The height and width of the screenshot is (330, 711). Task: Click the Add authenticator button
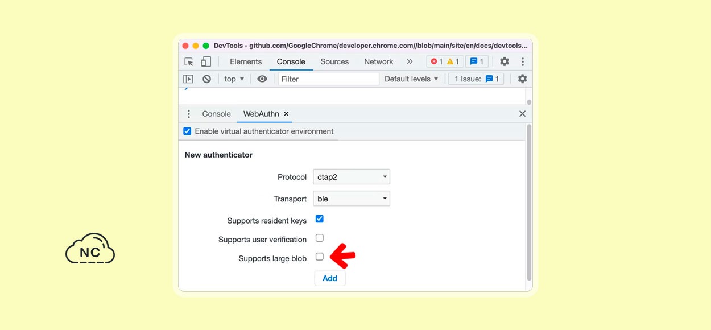pos(330,278)
